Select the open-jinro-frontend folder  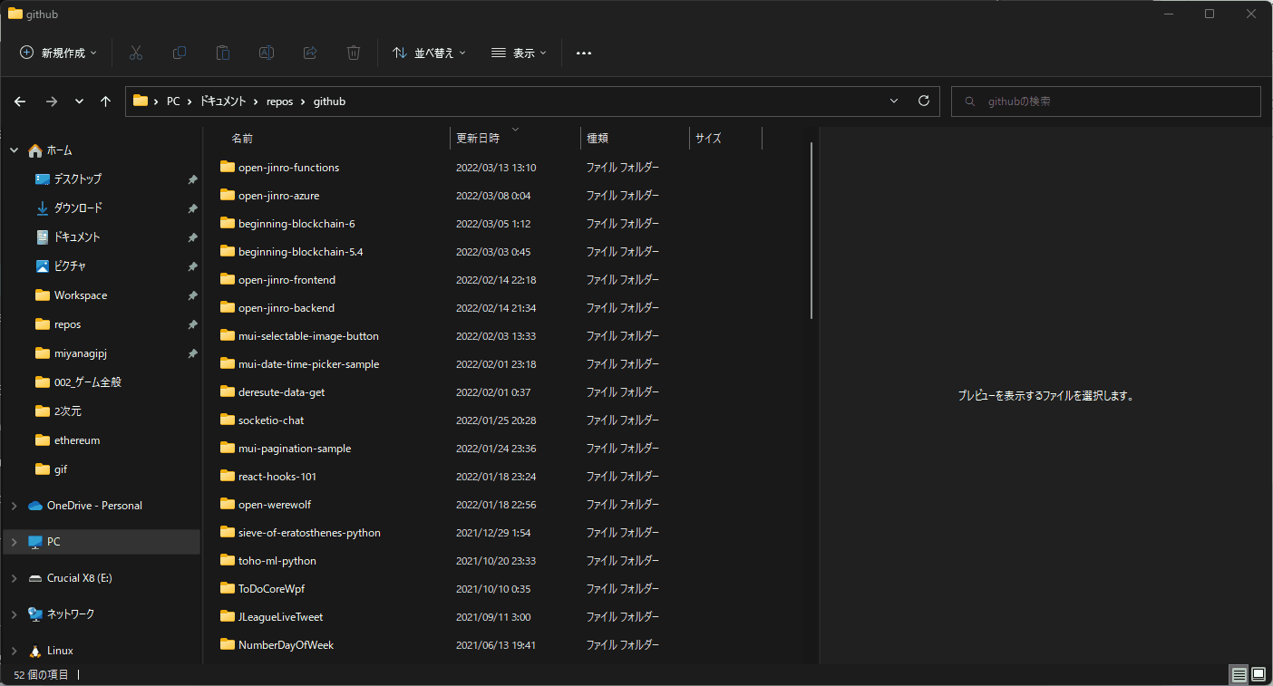[x=287, y=279]
